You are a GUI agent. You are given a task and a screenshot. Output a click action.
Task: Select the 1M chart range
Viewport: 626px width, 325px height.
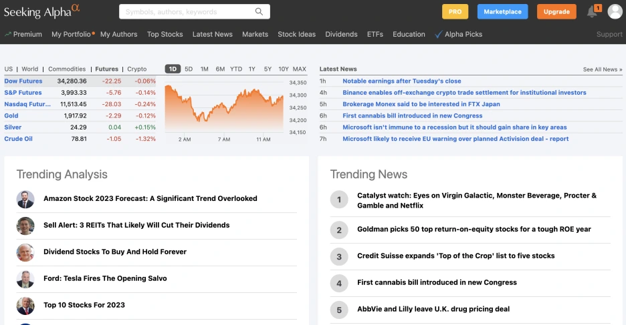[x=205, y=69]
